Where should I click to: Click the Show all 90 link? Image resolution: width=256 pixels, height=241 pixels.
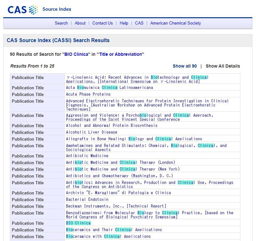click(x=185, y=66)
